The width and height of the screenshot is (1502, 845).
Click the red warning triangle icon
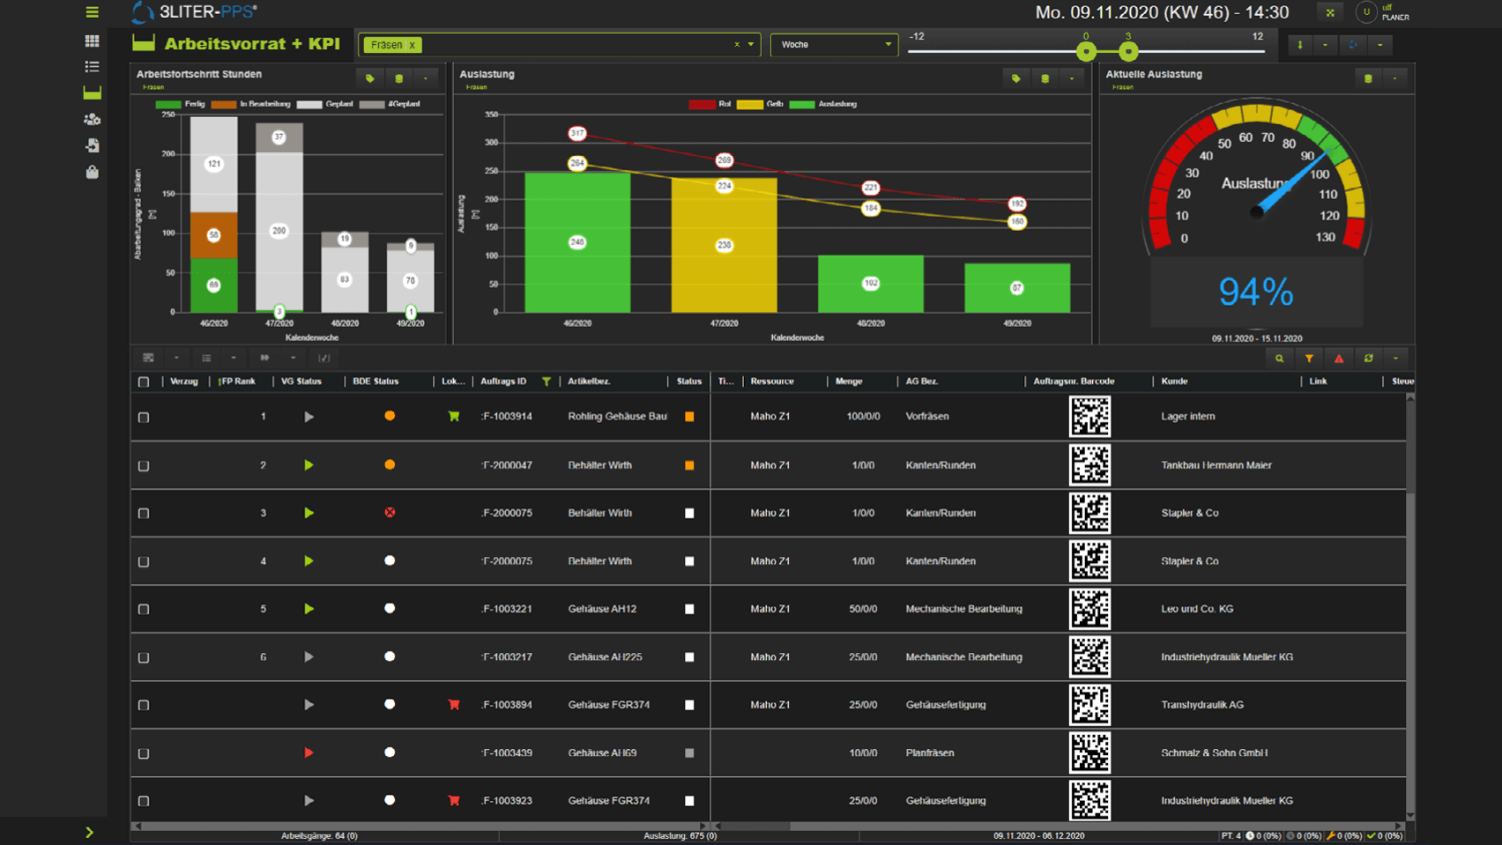(x=1339, y=359)
